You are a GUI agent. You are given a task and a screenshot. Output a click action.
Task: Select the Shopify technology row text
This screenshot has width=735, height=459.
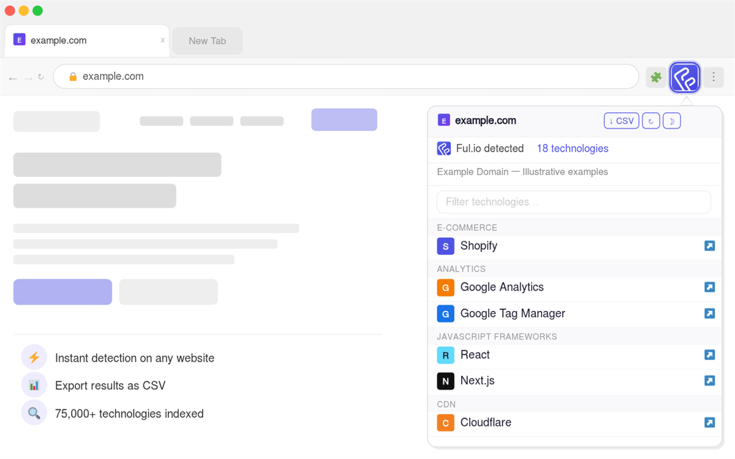(479, 246)
